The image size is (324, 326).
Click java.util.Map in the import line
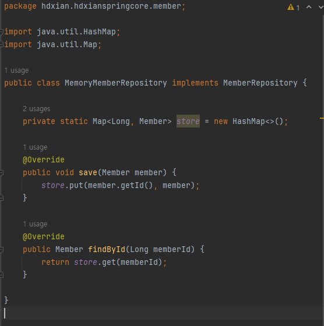67,44
